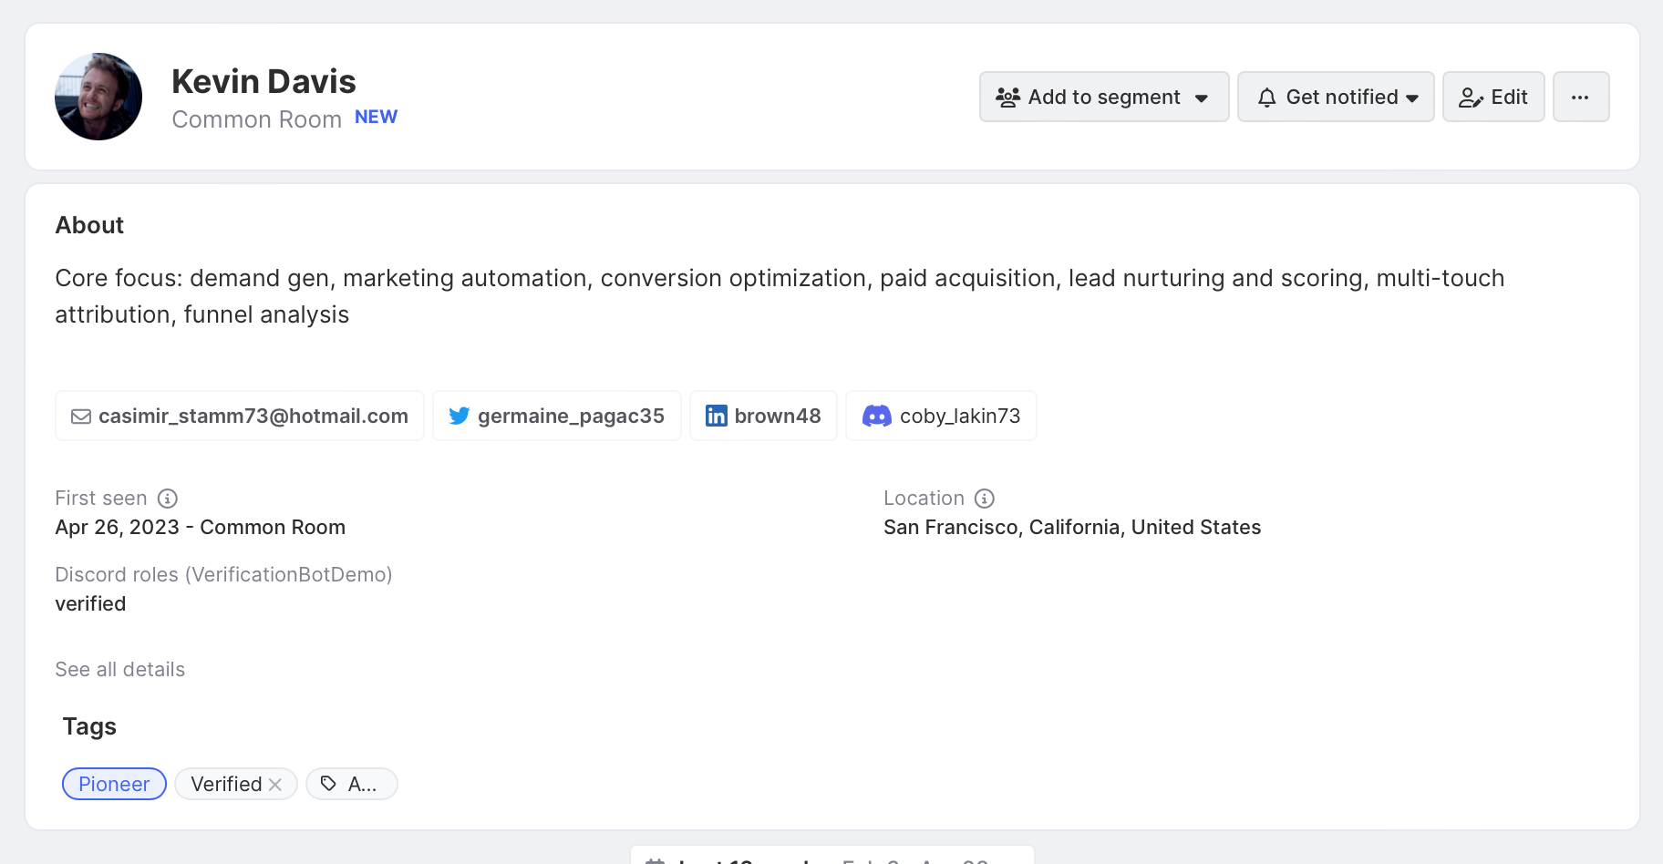Image resolution: width=1663 pixels, height=864 pixels.
Task: Click the add tag icon
Action: [329, 784]
